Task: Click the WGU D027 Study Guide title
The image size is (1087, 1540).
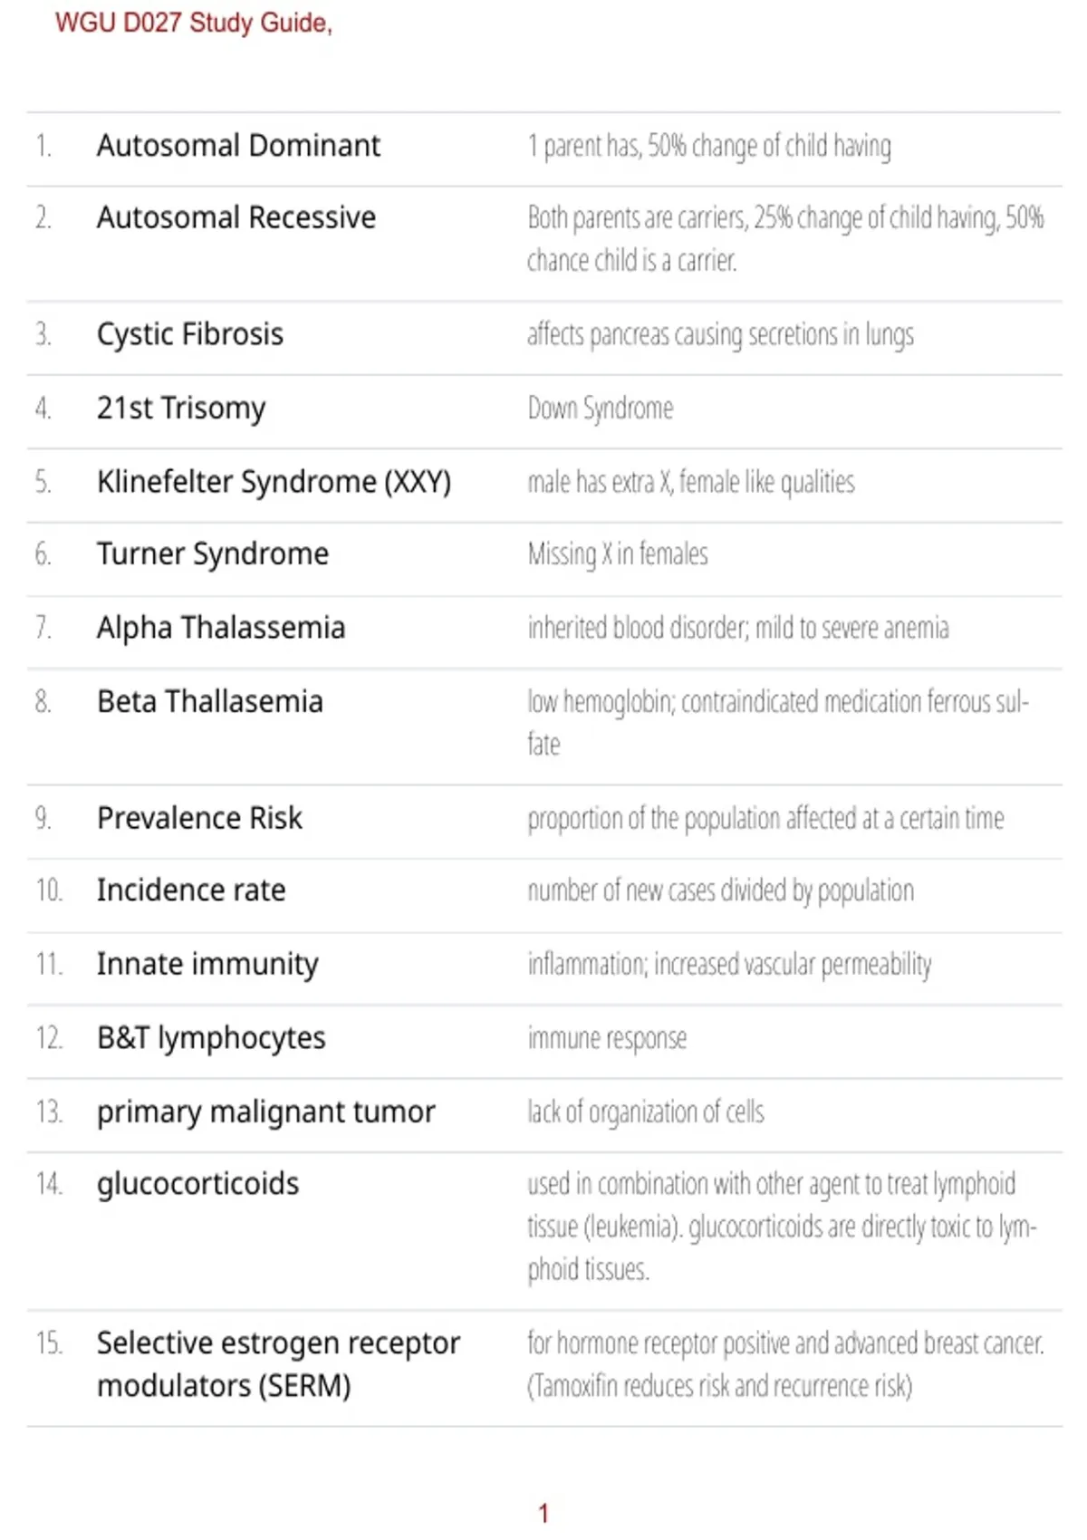Action: pyautogui.click(x=194, y=23)
